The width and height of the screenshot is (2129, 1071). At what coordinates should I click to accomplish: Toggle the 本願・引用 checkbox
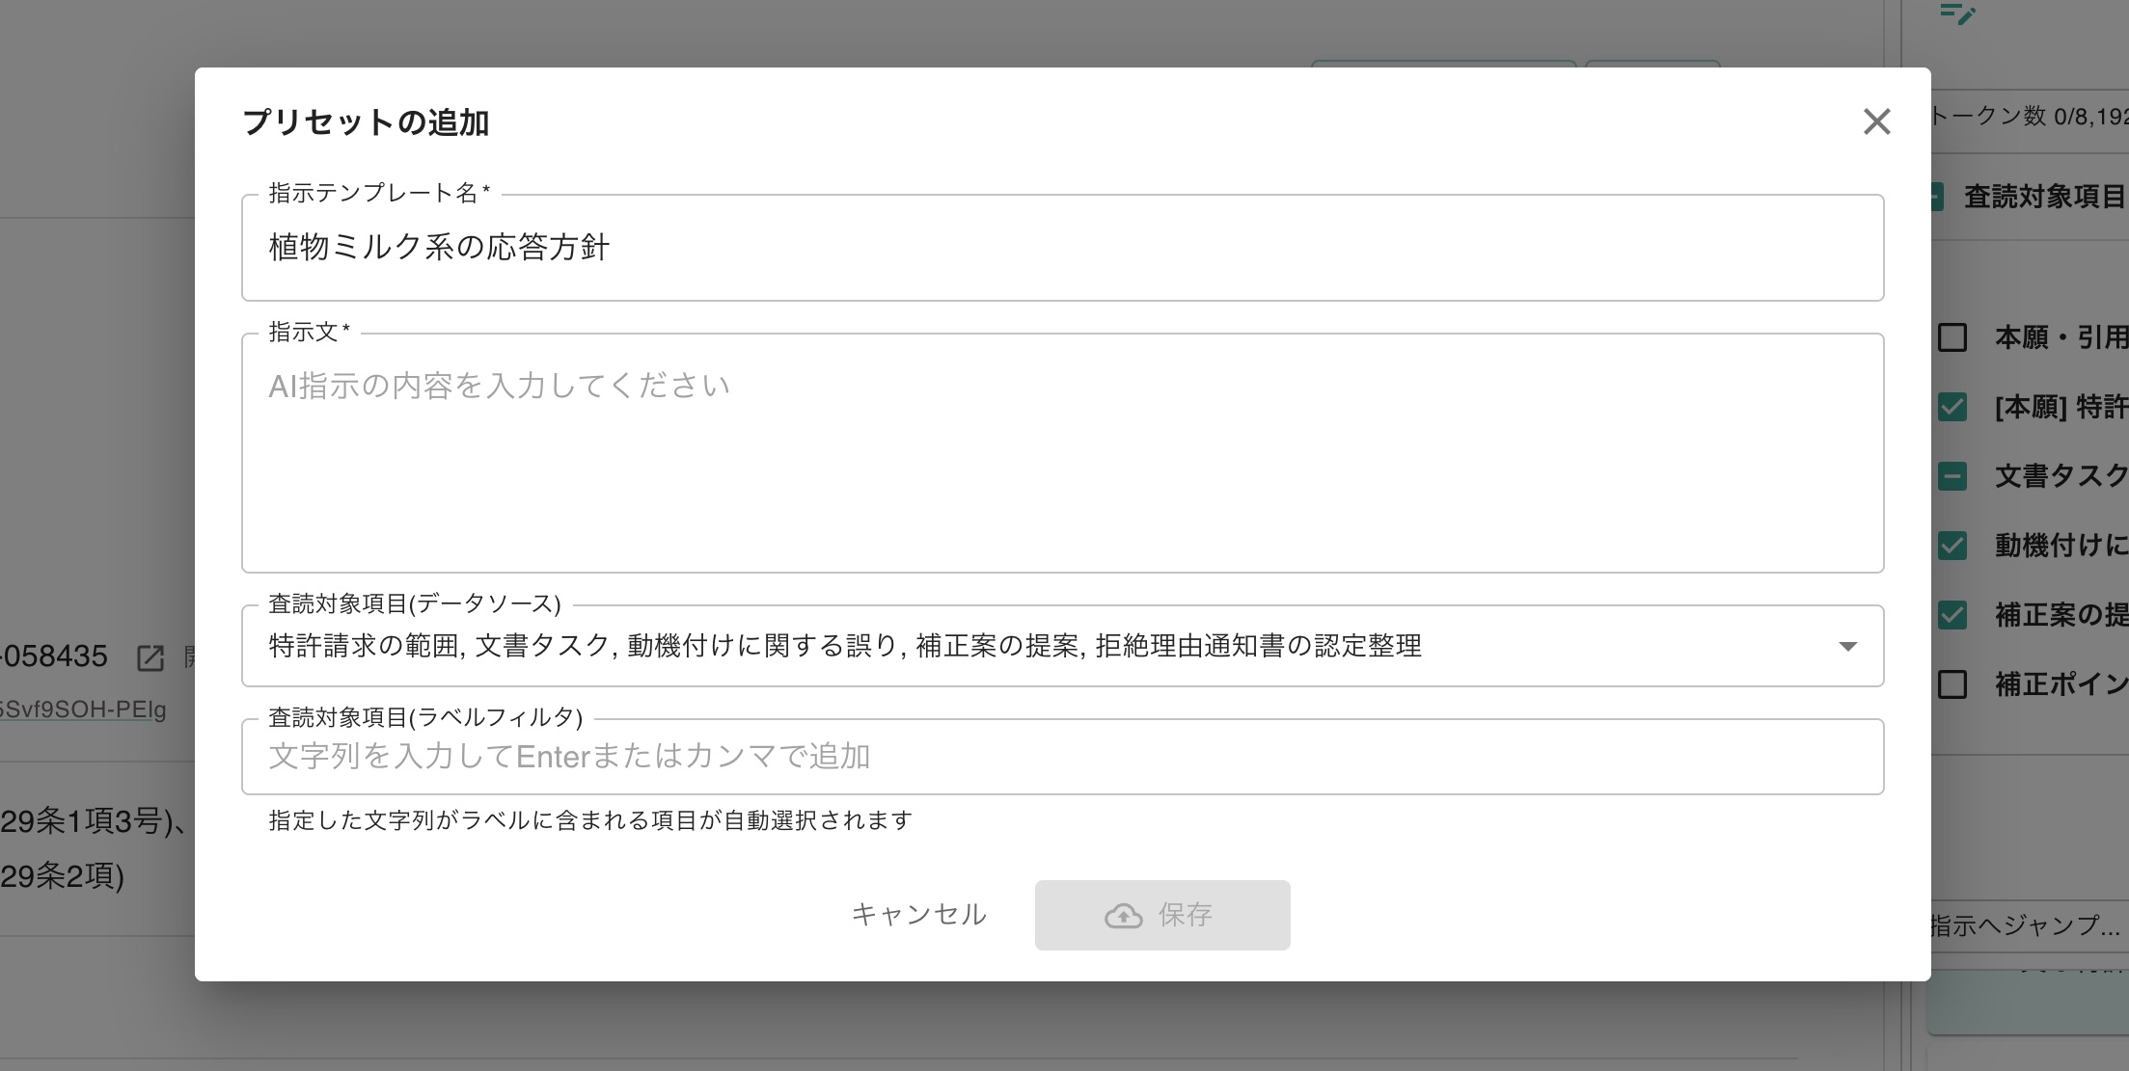click(1952, 337)
